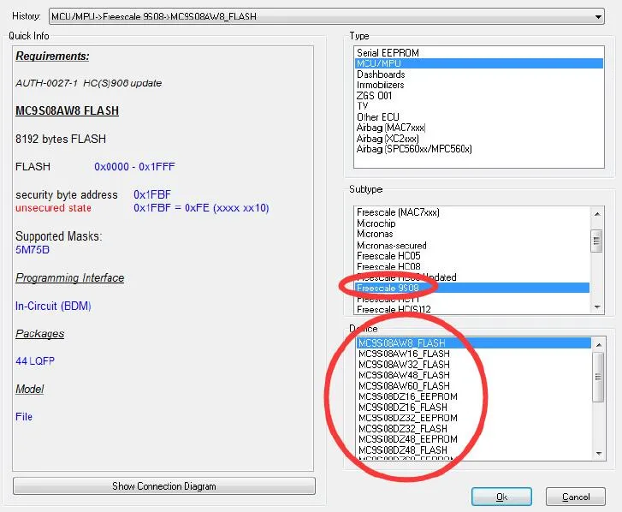Click the 0x1FBF security byte address value
622x512 pixels.
tap(152, 195)
